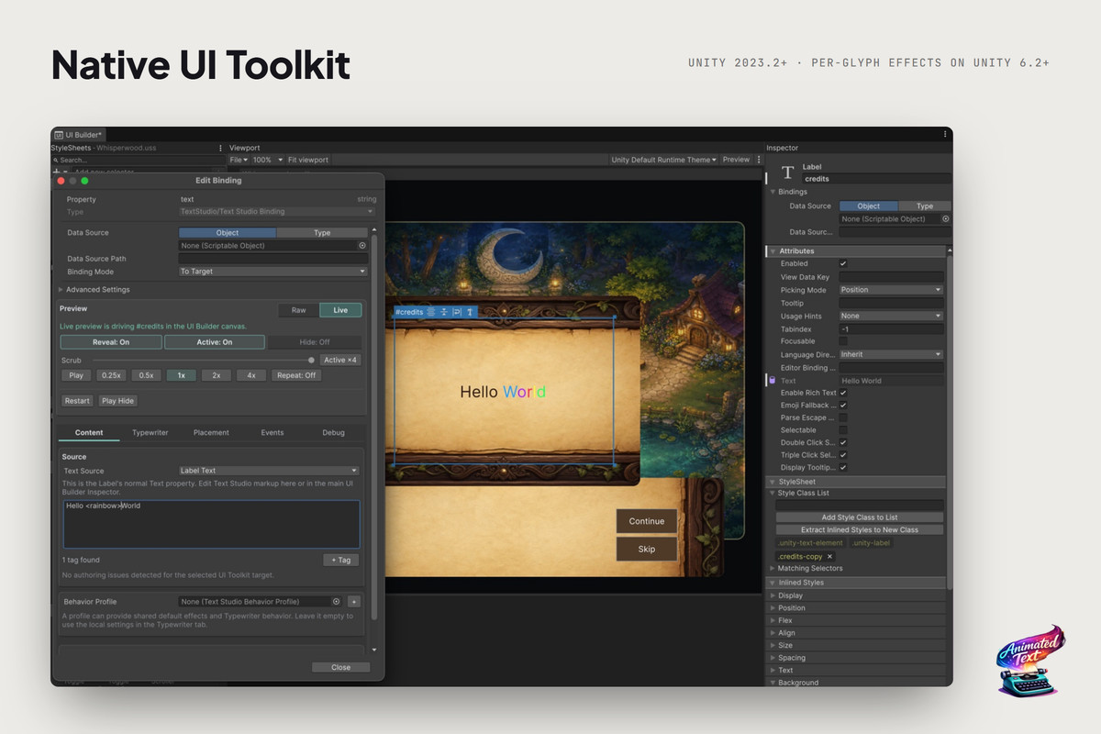Click the + Tag button
Image resolution: width=1101 pixels, height=734 pixels.
341,560
